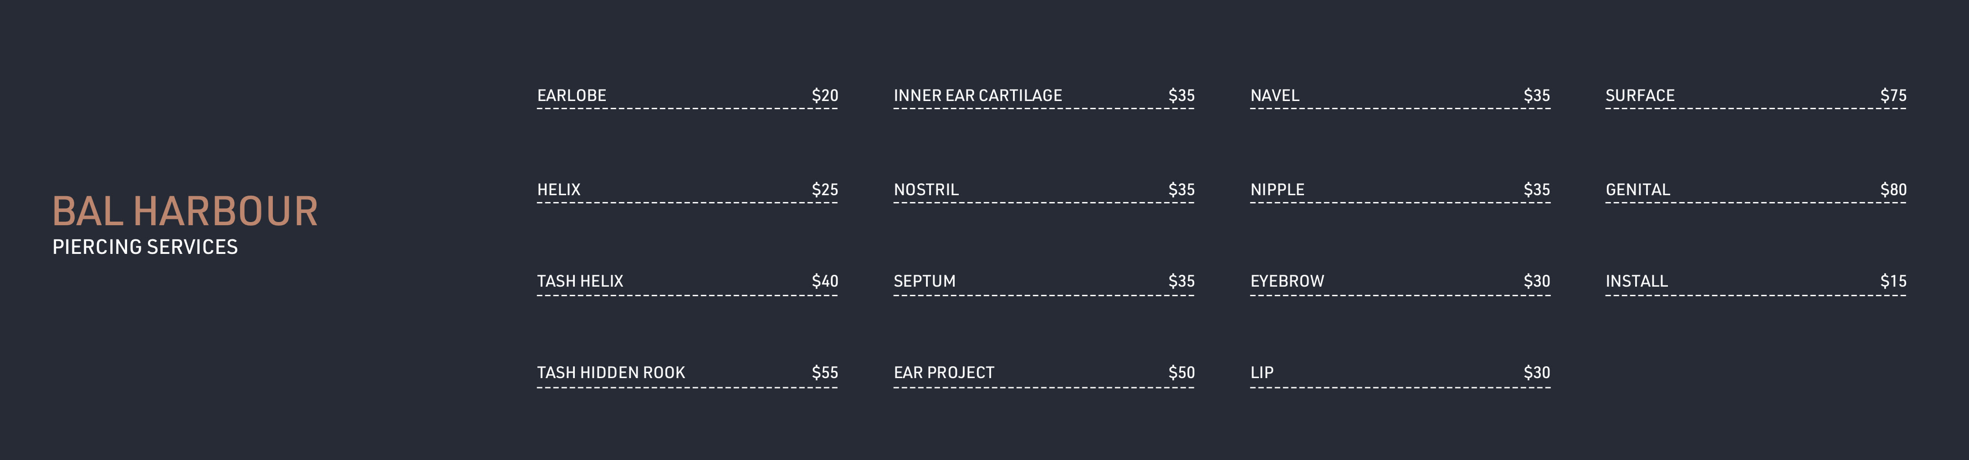The image size is (1969, 460).
Task: Select the LIP piercing entry
Action: coord(1262,373)
